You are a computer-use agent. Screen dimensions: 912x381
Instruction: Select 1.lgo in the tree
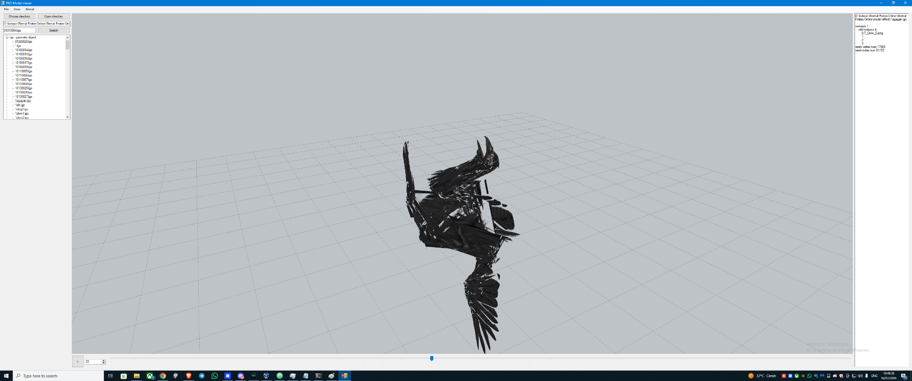[x=18, y=46]
